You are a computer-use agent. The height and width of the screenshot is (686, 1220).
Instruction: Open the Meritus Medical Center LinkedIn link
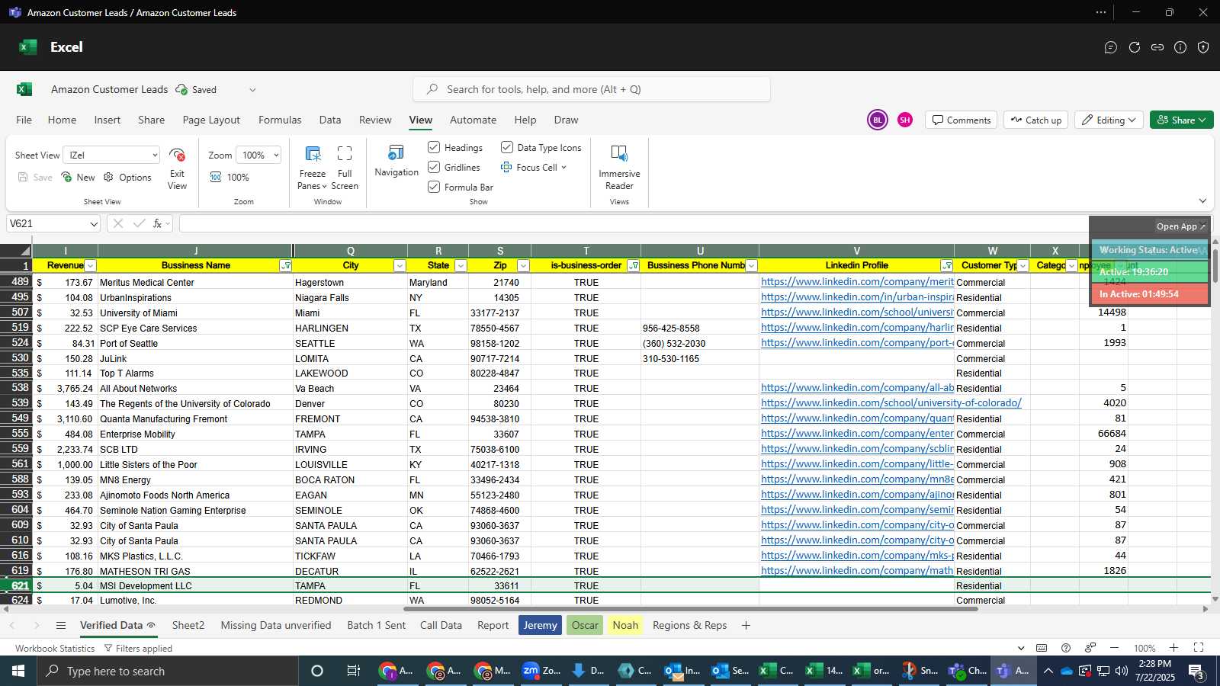pos(857,282)
